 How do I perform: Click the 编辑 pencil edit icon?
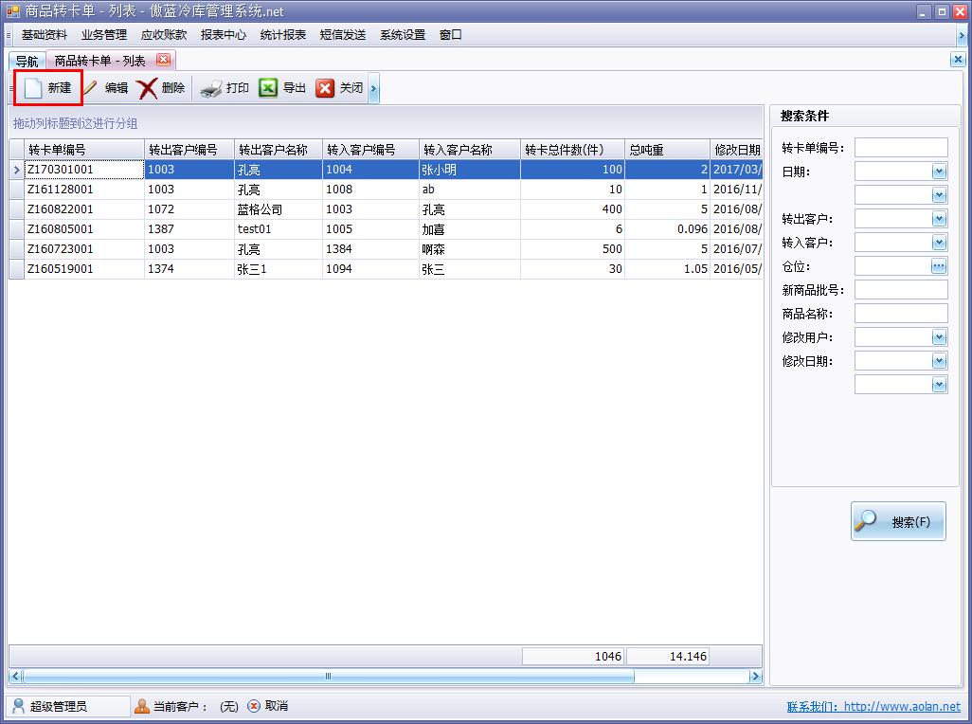[x=92, y=88]
